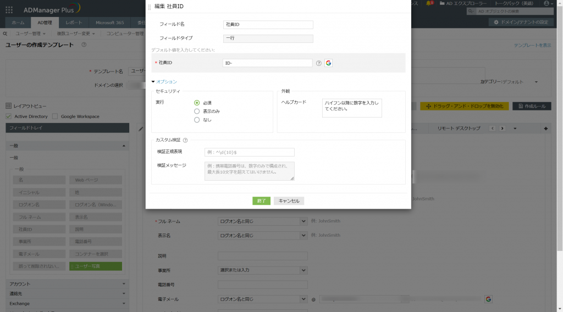Click the Google icon beside 社員ID field
The width and height of the screenshot is (563, 312).
pyautogui.click(x=328, y=63)
